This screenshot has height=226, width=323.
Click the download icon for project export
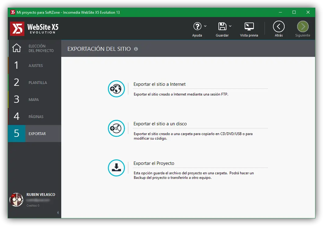click(x=116, y=168)
